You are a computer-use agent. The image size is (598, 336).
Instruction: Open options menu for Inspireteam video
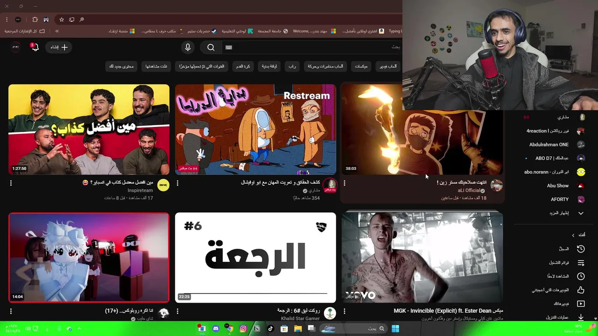pyautogui.click(x=11, y=183)
